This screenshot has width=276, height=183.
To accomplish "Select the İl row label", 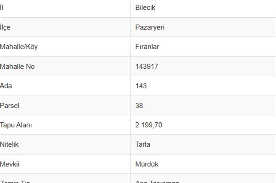I will [2, 7].
